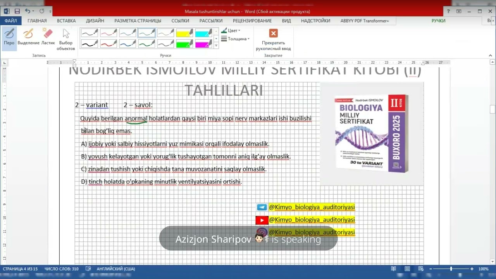This screenshot has width=496, height=279.
Task: Click the vertical scrollbar thumb
Action: click(493, 109)
